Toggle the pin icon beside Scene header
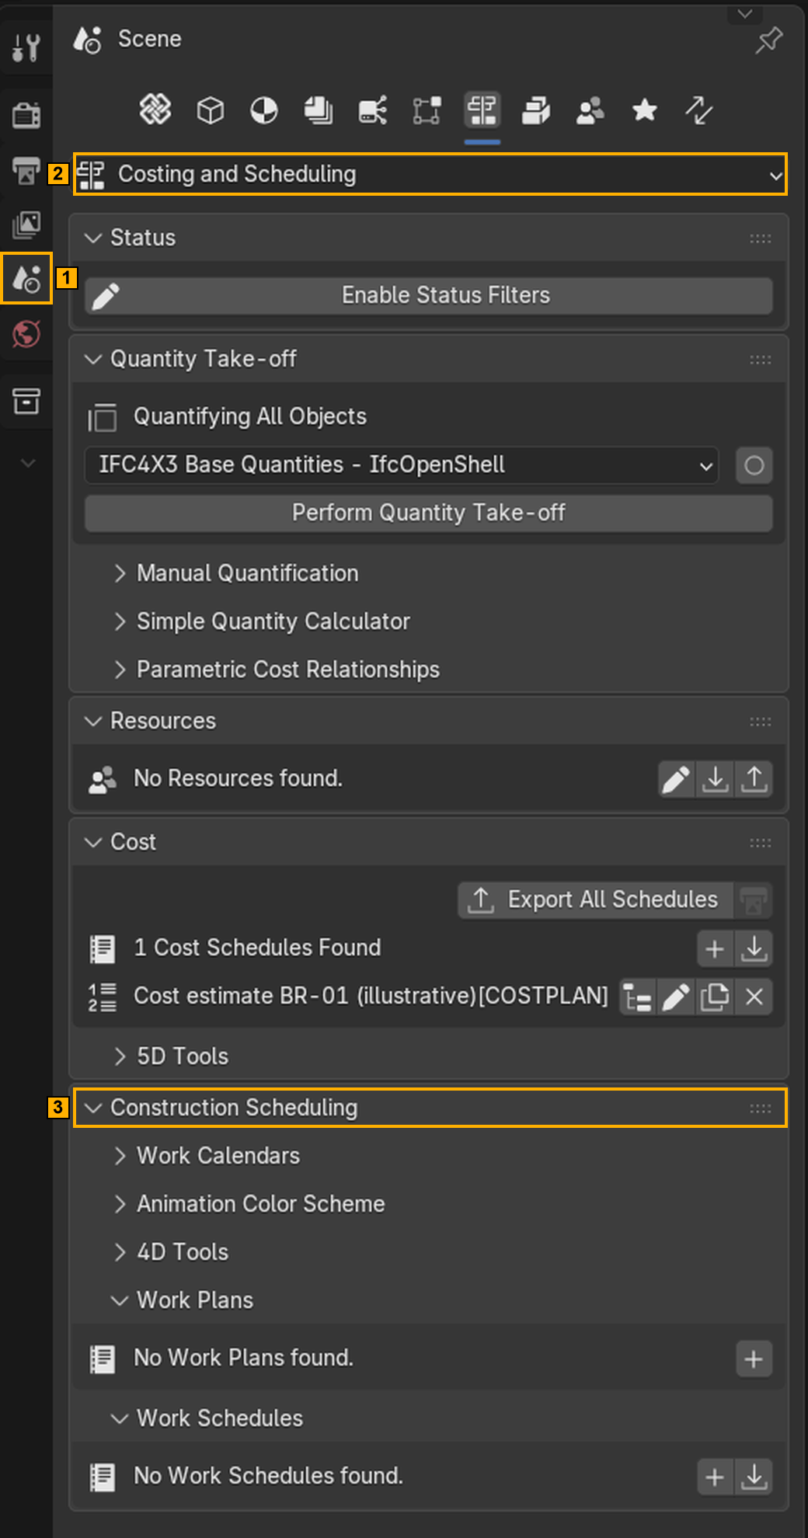The height and width of the screenshot is (1538, 808). tap(768, 40)
